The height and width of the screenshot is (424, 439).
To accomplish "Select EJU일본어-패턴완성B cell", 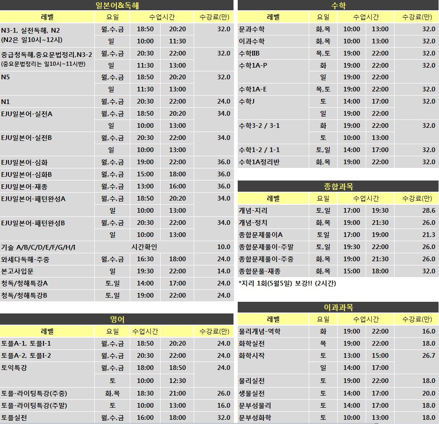I will click(x=47, y=229).
